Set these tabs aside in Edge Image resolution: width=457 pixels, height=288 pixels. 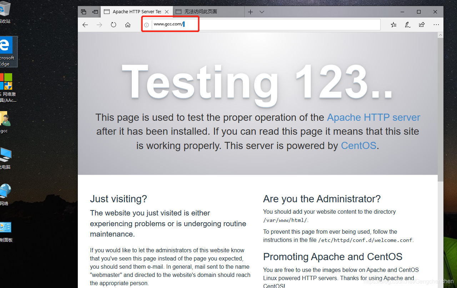coord(95,12)
